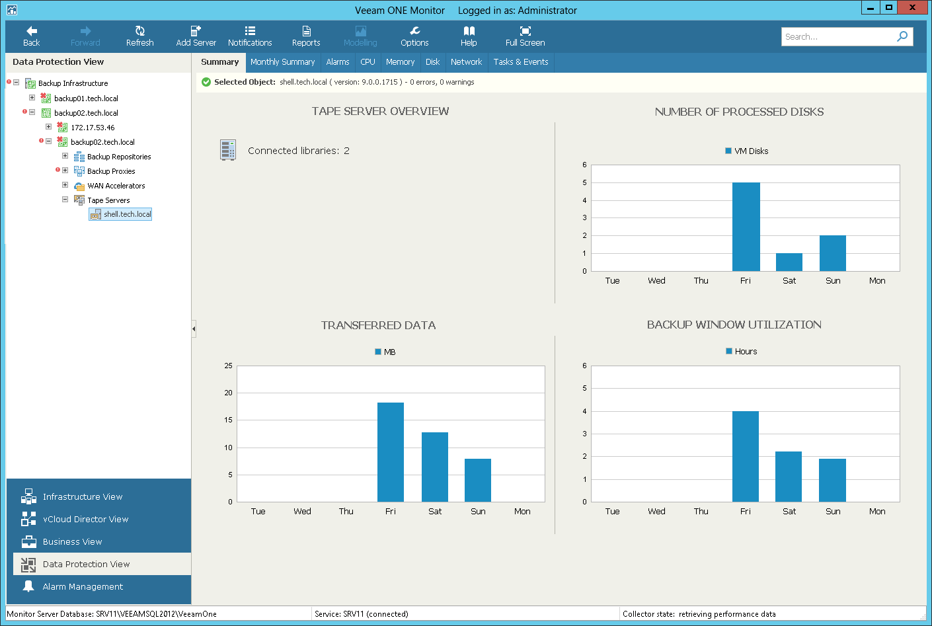Collapse the left panel with splitter arrow

(x=194, y=329)
